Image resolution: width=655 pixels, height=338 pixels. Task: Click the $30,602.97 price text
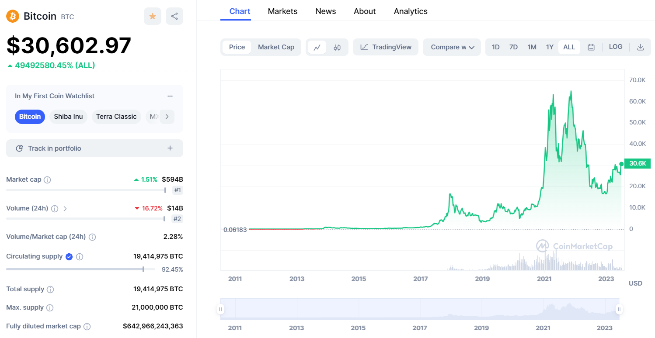click(x=69, y=45)
